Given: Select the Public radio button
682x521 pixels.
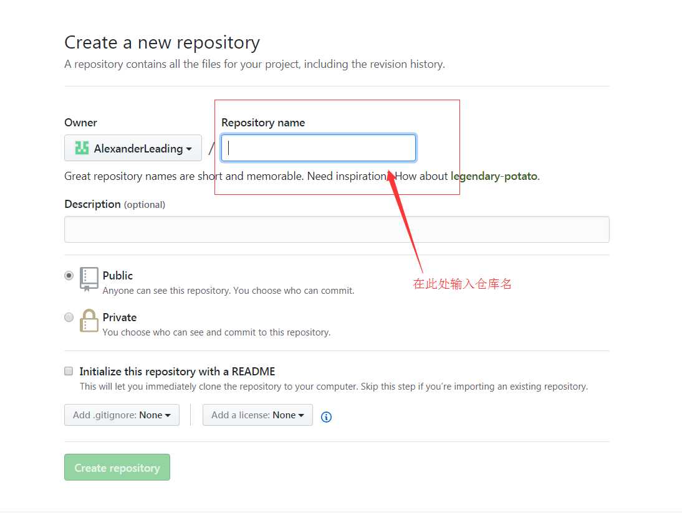Looking at the screenshot, I should click(x=69, y=276).
